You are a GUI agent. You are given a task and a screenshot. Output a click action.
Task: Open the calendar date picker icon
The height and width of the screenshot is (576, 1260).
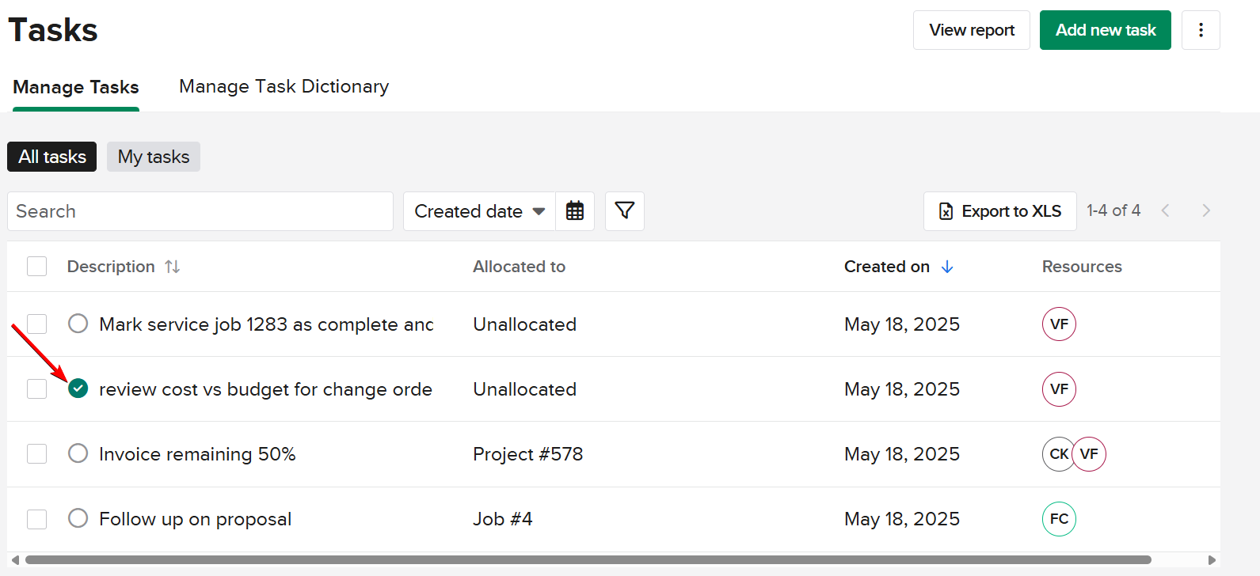click(x=575, y=211)
